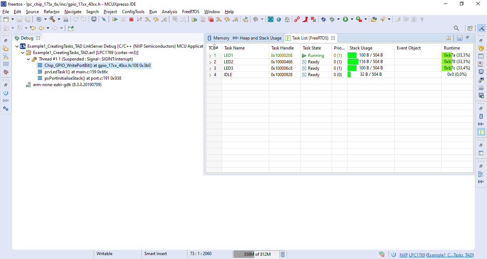487x259 pixels.
Task: Select the Step Return debug icon
Action: [x=164, y=19]
